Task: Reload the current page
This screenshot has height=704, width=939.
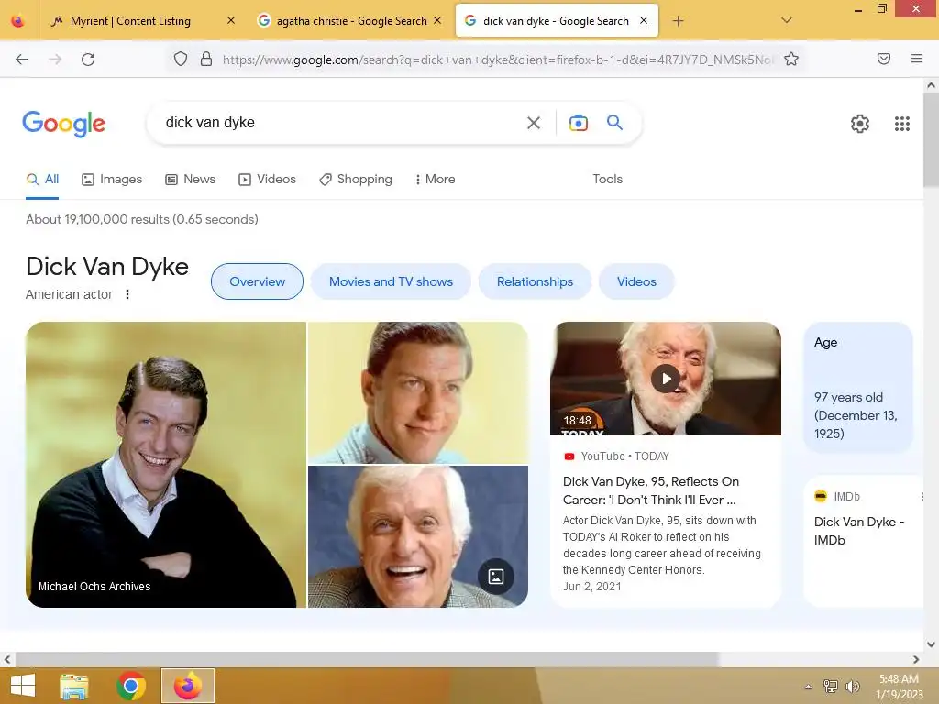Action: (88, 60)
